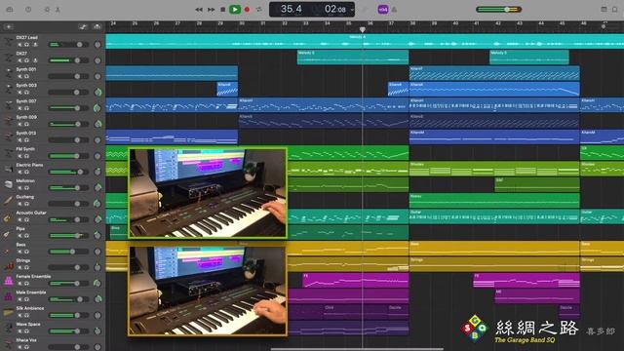624x351 pixels.
Task: Select the Synth 009 track instrument icon
Action: (9, 121)
